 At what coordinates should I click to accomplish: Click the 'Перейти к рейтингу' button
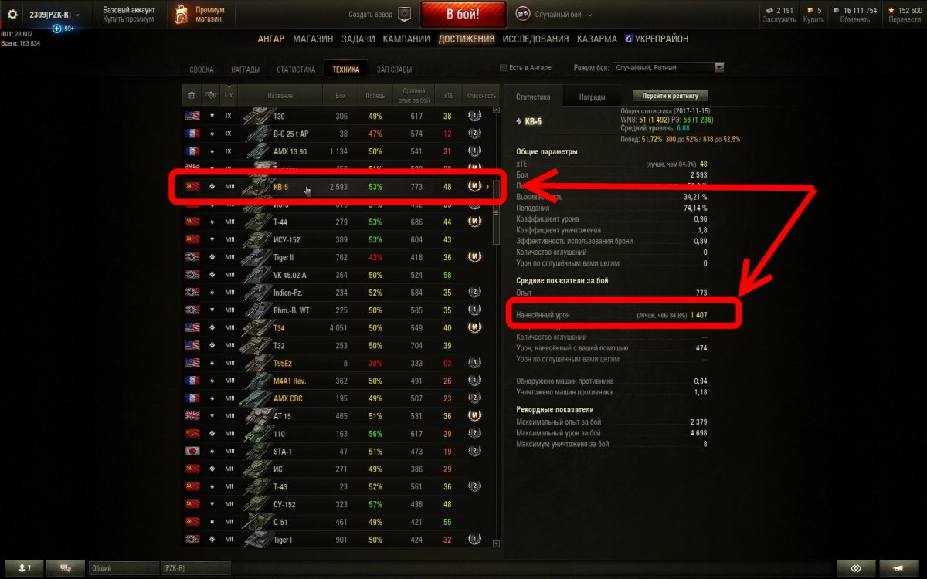click(x=670, y=96)
